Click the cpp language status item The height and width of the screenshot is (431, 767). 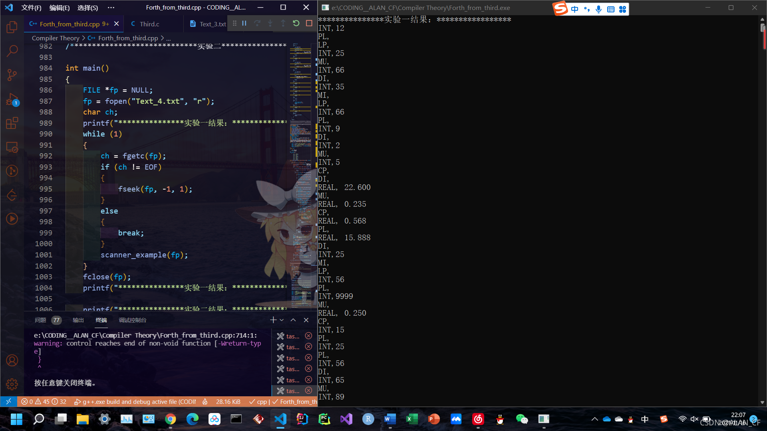[x=262, y=402]
